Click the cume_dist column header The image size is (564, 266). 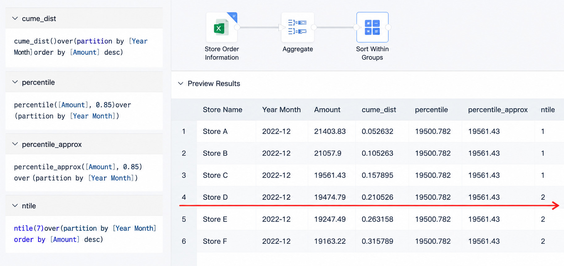[379, 110]
